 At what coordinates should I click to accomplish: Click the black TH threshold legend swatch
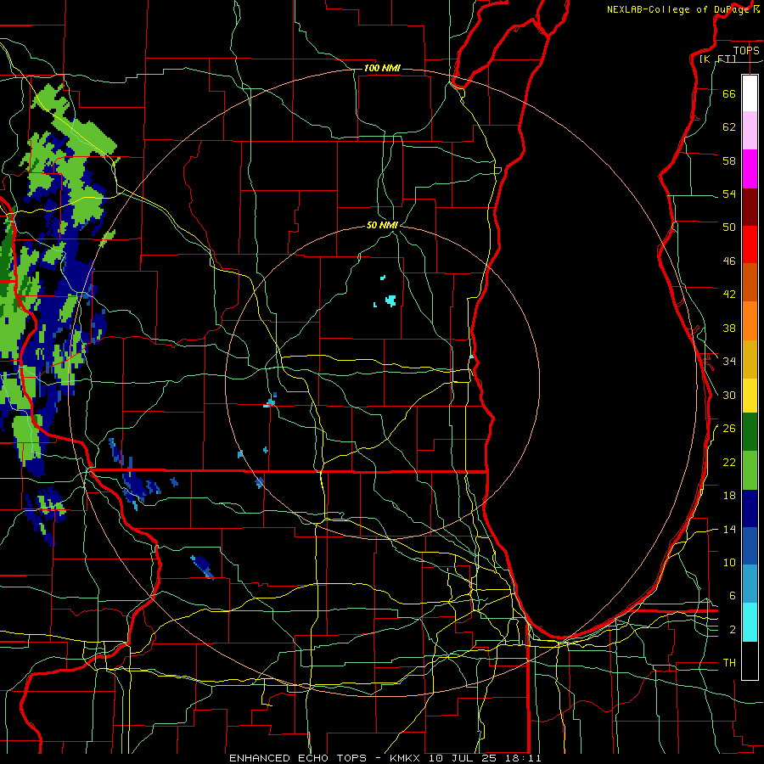pyautogui.click(x=750, y=660)
